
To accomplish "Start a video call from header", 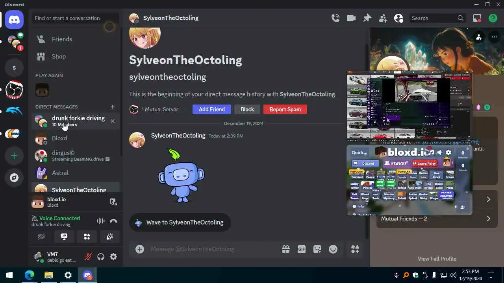I will (351, 18).
